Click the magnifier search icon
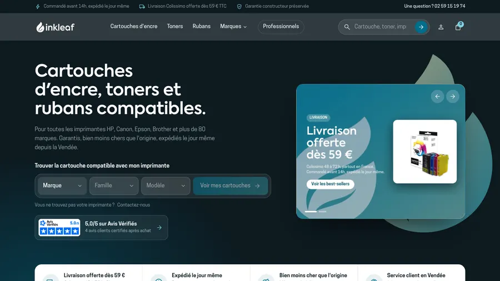The image size is (500, 281). click(347, 27)
